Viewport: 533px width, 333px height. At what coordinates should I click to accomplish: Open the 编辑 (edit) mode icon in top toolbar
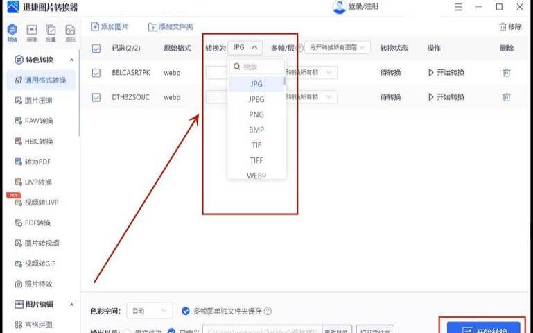(32, 31)
